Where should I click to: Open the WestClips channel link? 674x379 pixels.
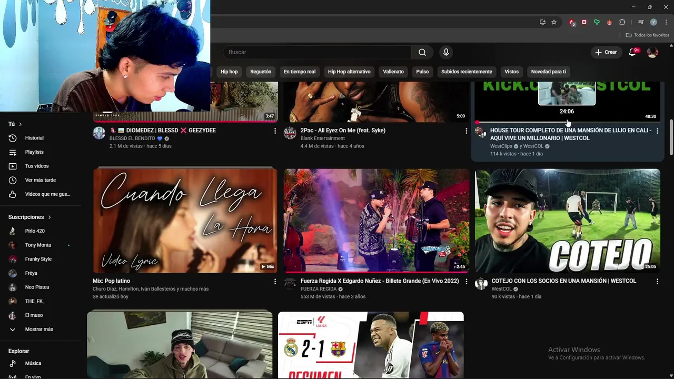click(501, 146)
